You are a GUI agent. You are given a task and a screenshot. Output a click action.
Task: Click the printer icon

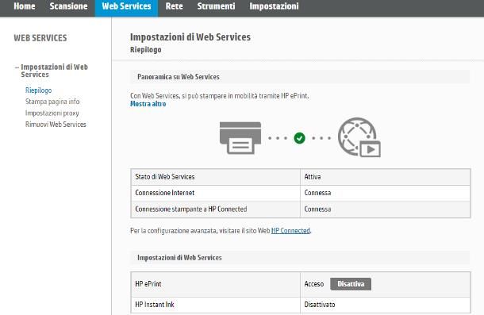pyautogui.click(x=240, y=138)
